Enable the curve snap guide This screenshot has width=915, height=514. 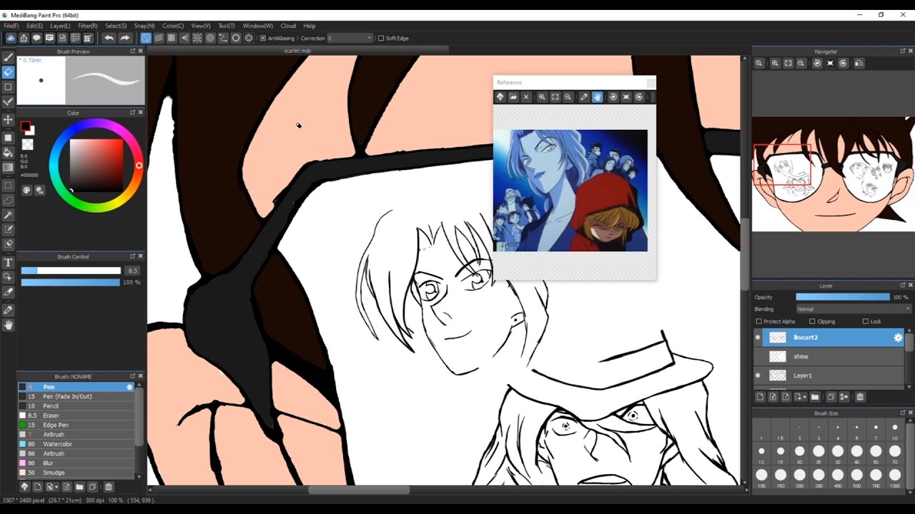coord(223,38)
